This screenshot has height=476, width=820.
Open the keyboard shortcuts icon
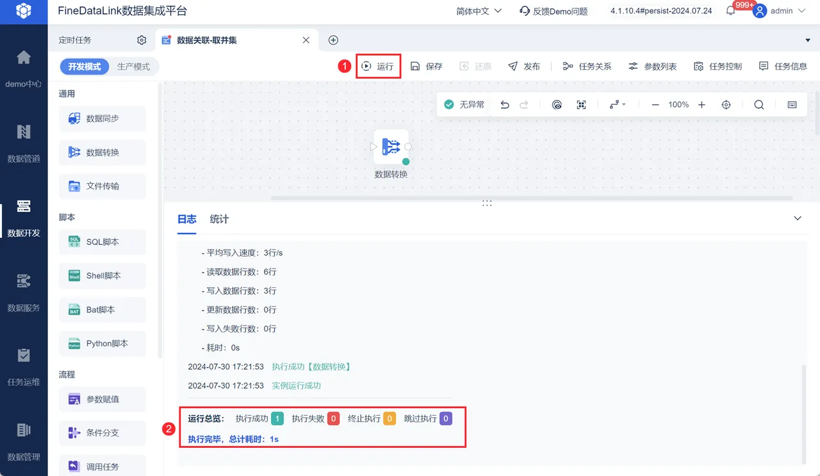tap(792, 104)
